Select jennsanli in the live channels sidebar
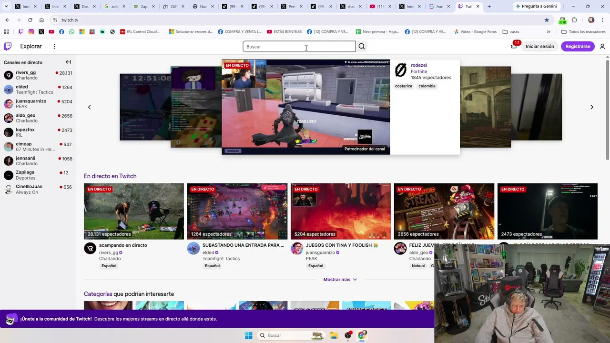 click(38, 161)
